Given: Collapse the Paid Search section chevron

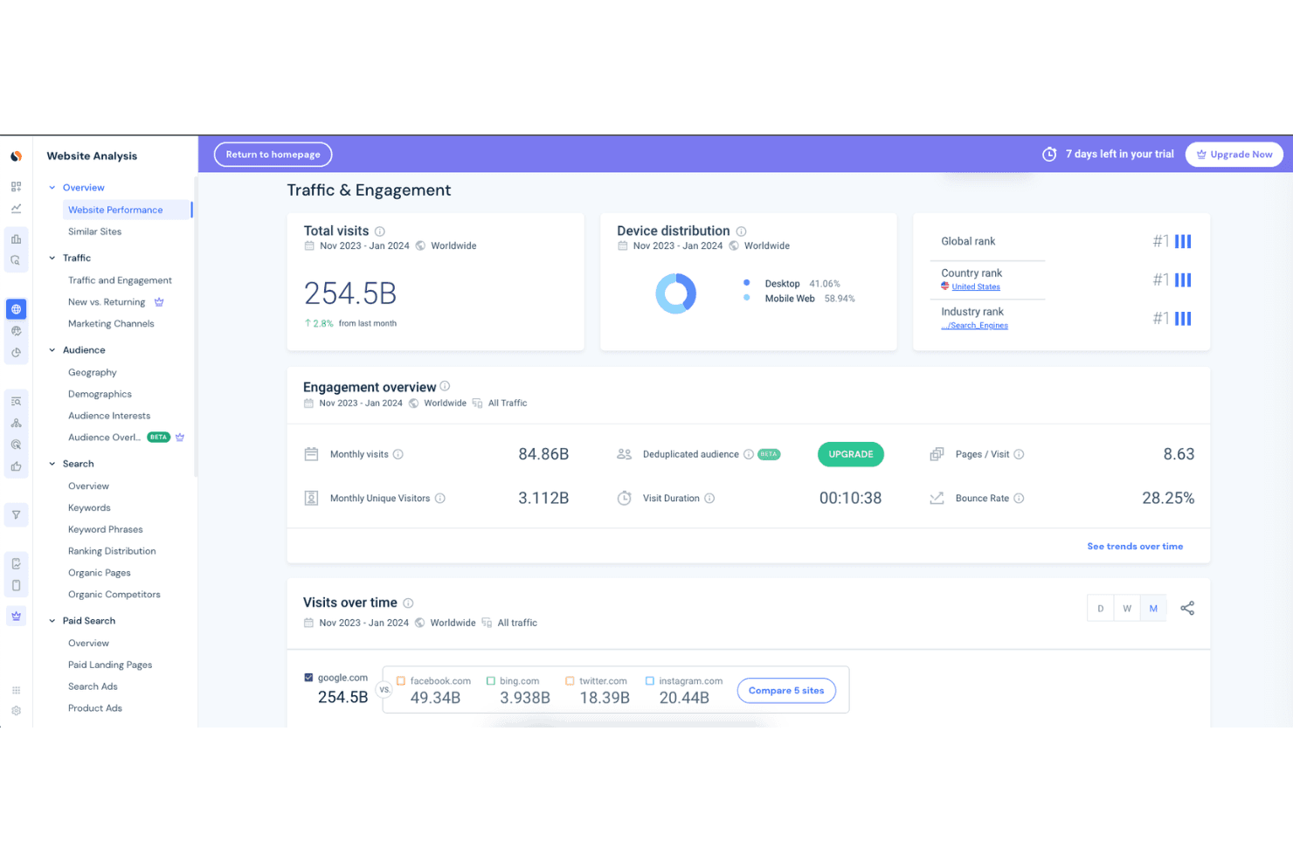Looking at the screenshot, I should (x=52, y=621).
